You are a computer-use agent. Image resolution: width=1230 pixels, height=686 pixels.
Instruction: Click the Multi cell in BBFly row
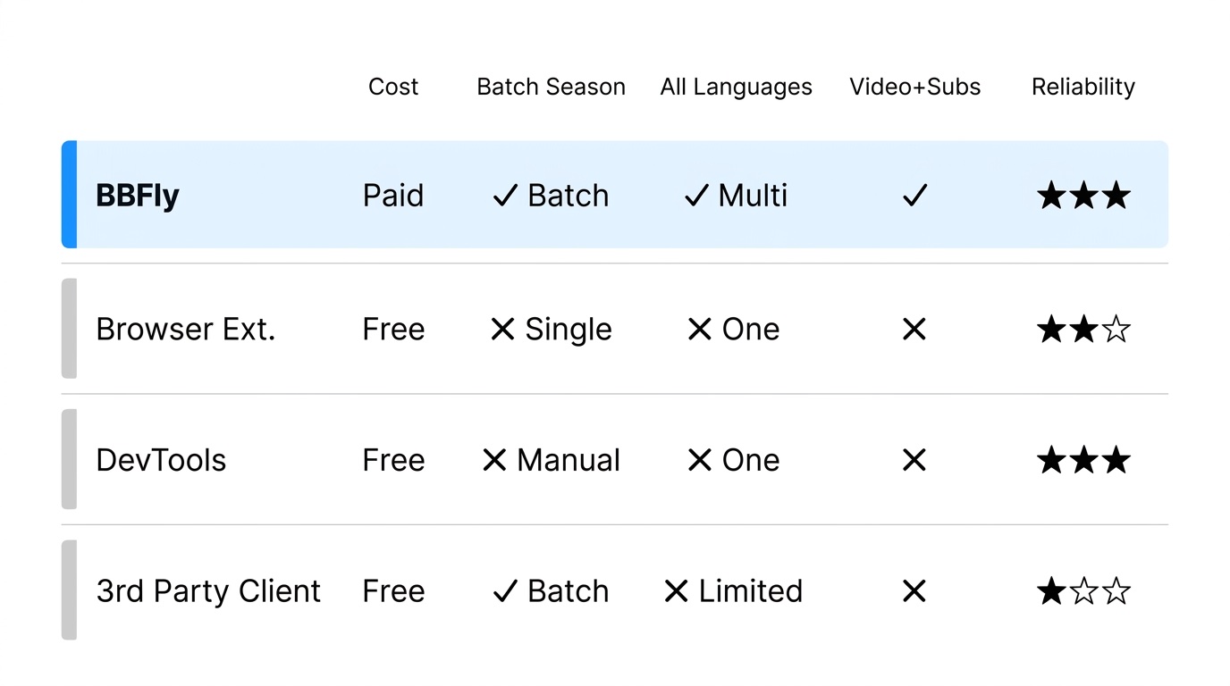pyautogui.click(x=736, y=196)
